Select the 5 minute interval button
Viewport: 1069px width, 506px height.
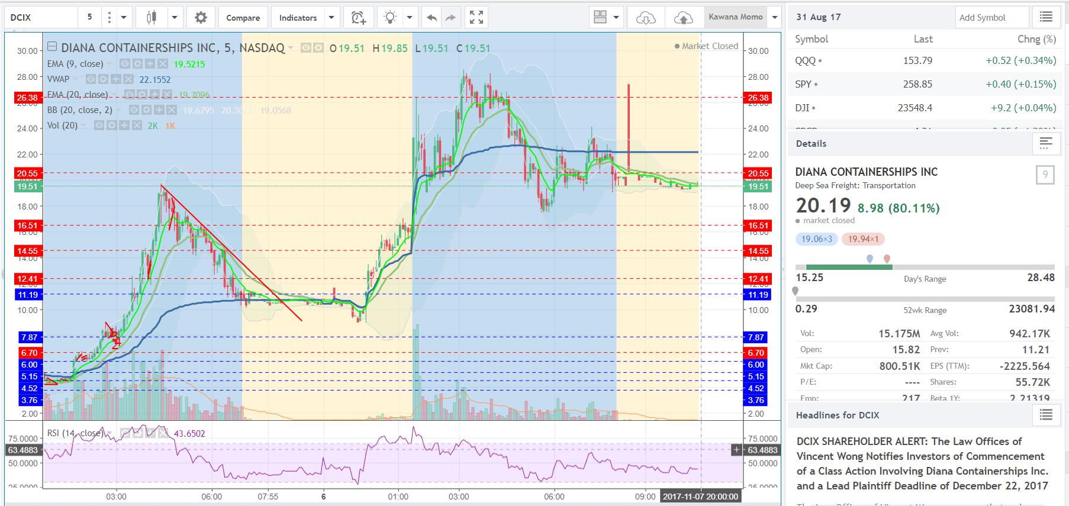tap(89, 17)
